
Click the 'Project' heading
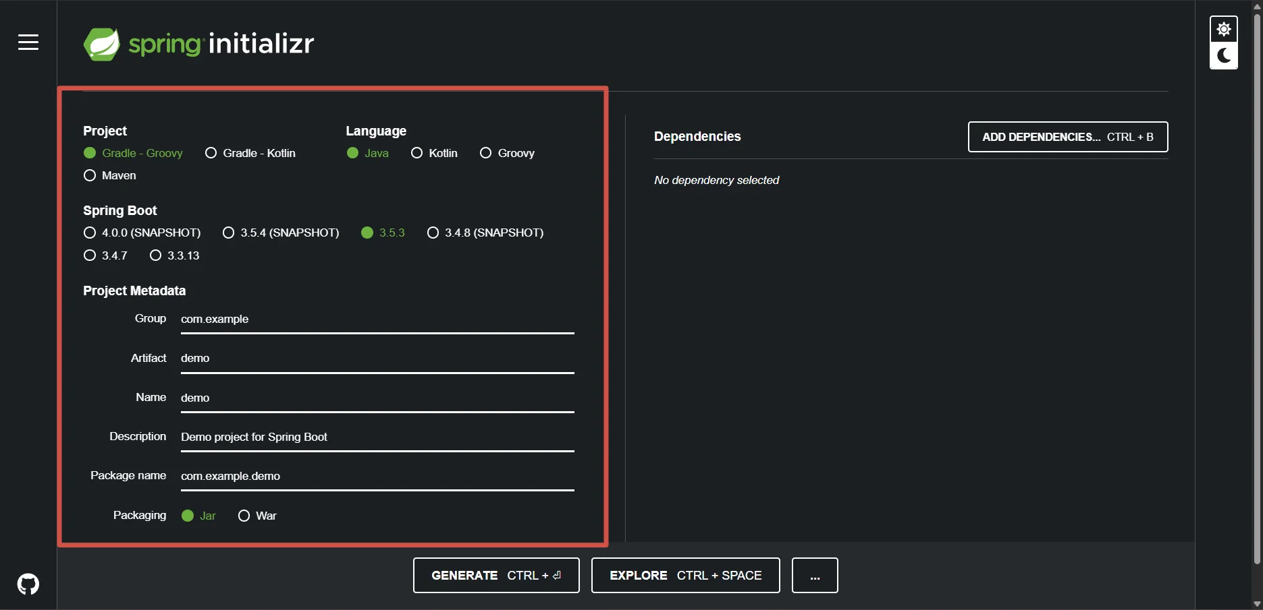tap(105, 131)
